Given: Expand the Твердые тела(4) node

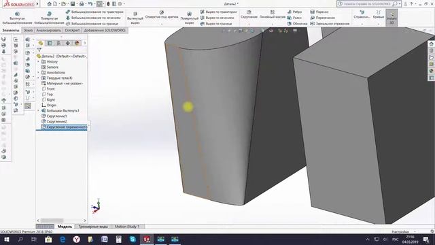Looking at the screenshot, I should tap(38, 78).
